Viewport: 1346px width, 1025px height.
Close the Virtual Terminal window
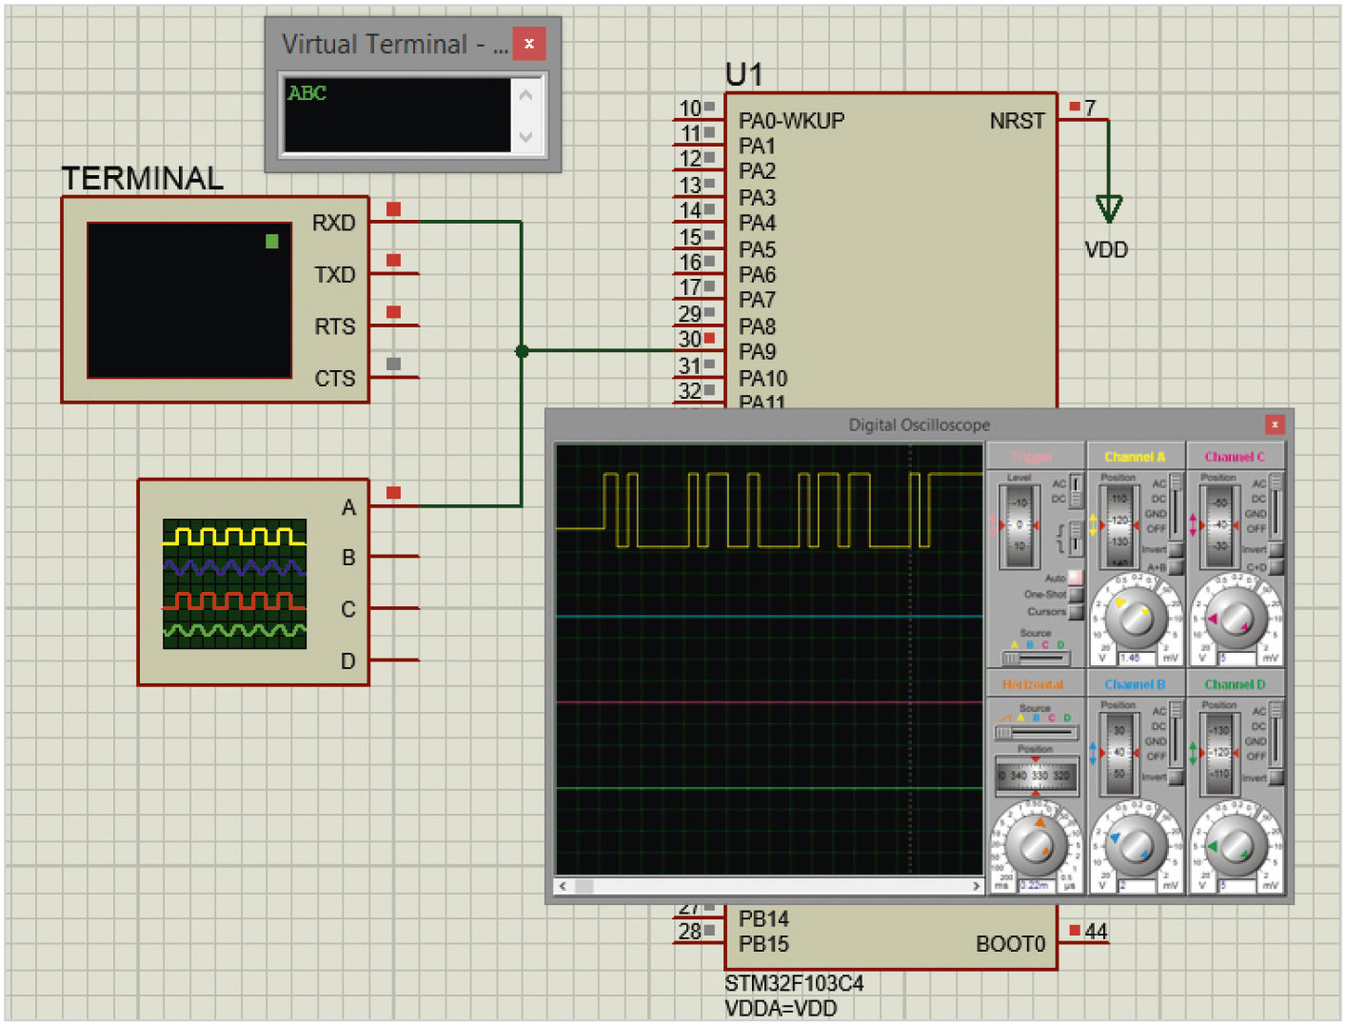pyautogui.click(x=528, y=44)
